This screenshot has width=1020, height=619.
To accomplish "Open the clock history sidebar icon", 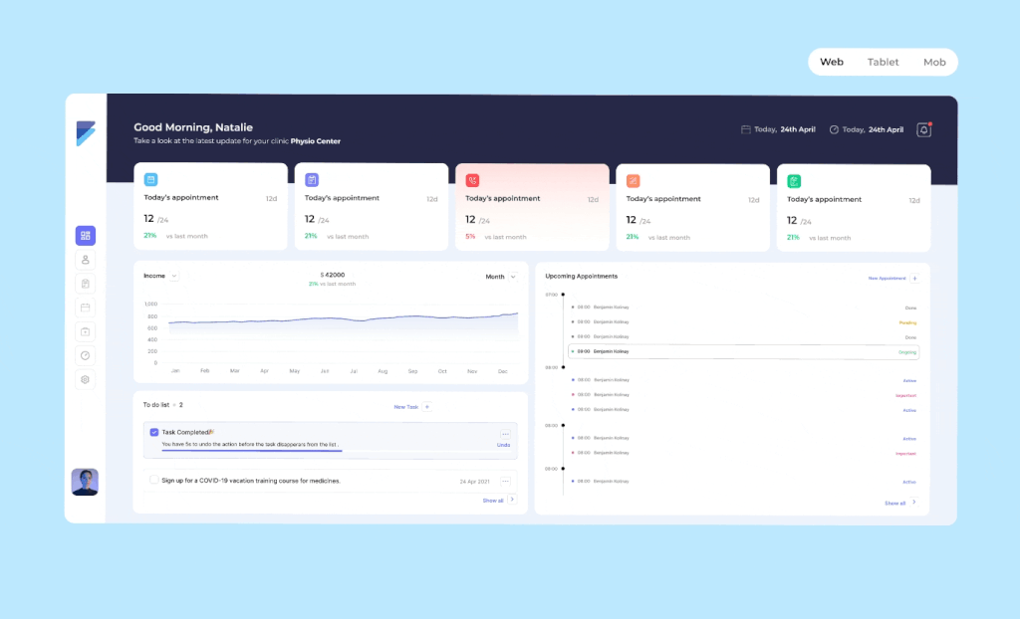I will 86,355.
